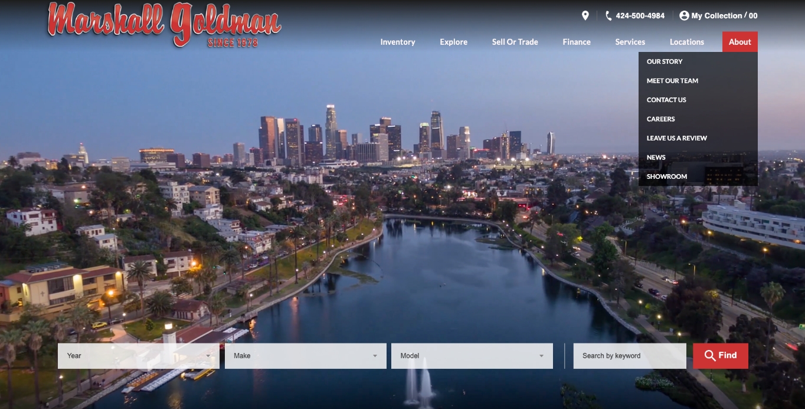Focus the Search by keyword field
Image resolution: width=805 pixels, height=409 pixels.
tap(630, 356)
